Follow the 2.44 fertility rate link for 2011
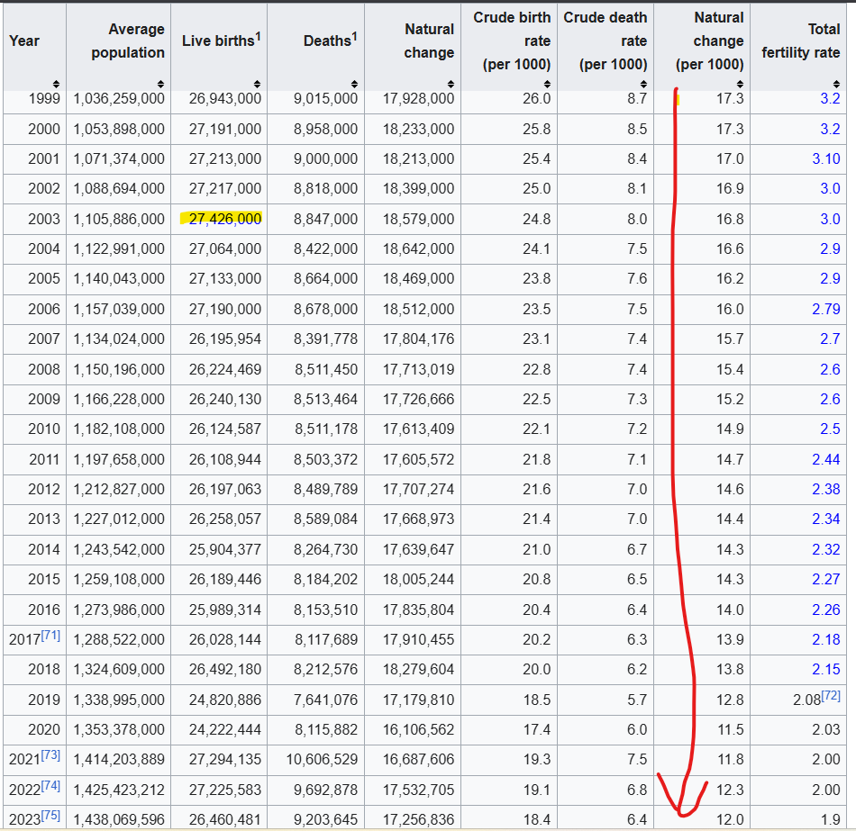Viewport: 856px width, 831px height. pos(824,459)
